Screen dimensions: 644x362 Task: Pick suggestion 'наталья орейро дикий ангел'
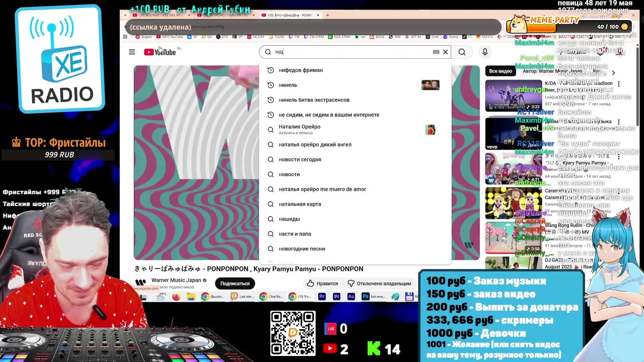point(355,144)
